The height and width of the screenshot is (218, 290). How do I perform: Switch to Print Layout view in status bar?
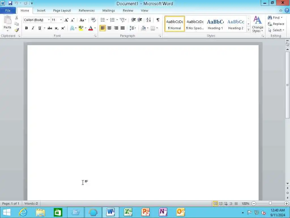215,204
